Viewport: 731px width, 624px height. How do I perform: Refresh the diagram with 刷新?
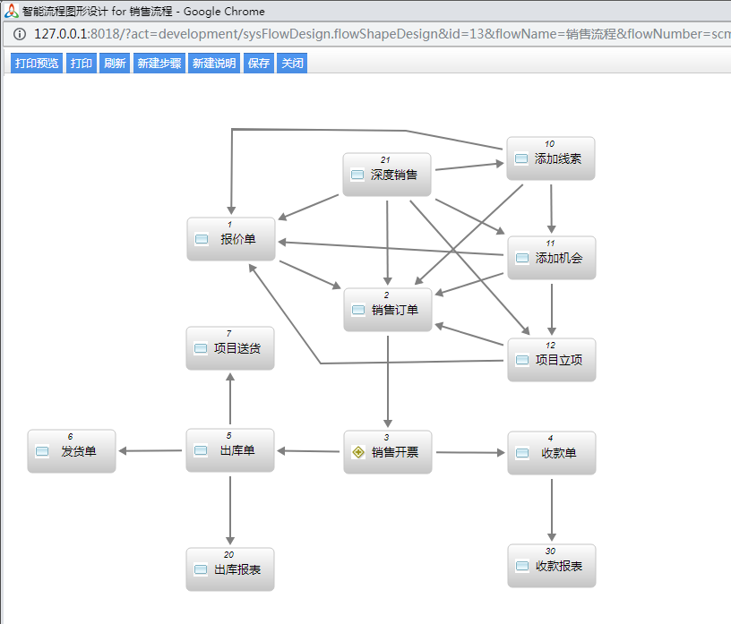point(115,64)
